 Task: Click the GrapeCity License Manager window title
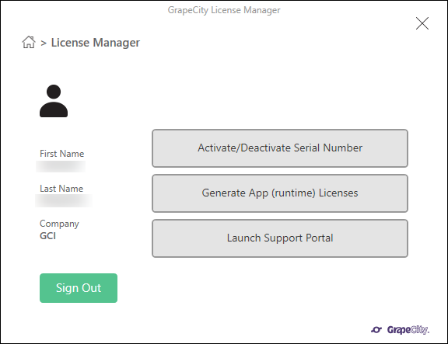tap(224, 10)
